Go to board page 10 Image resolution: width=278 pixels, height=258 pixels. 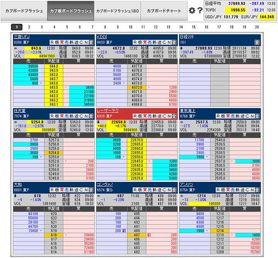coord(131,27)
